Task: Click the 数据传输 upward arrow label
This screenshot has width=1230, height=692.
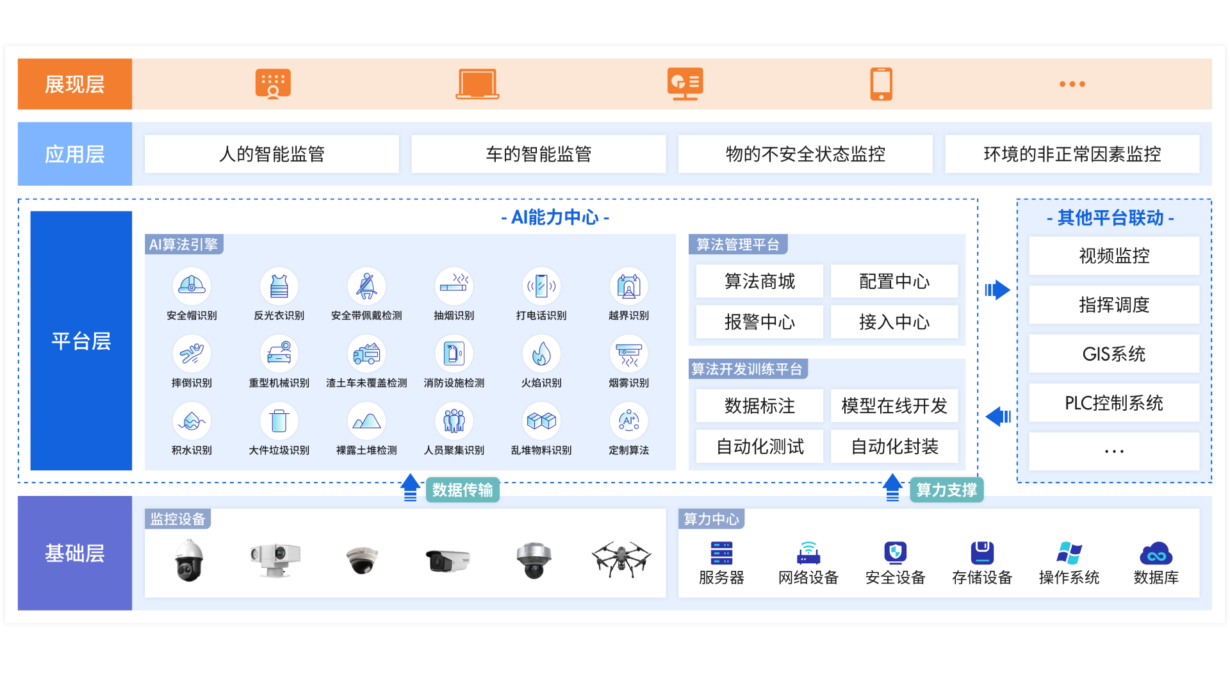Action: (x=461, y=490)
